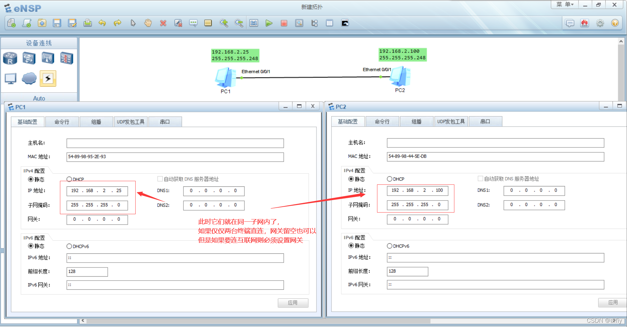Click the PC1 device in topology
This screenshot has width=627, height=327.
pyautogui.click(x=225, y=77)
